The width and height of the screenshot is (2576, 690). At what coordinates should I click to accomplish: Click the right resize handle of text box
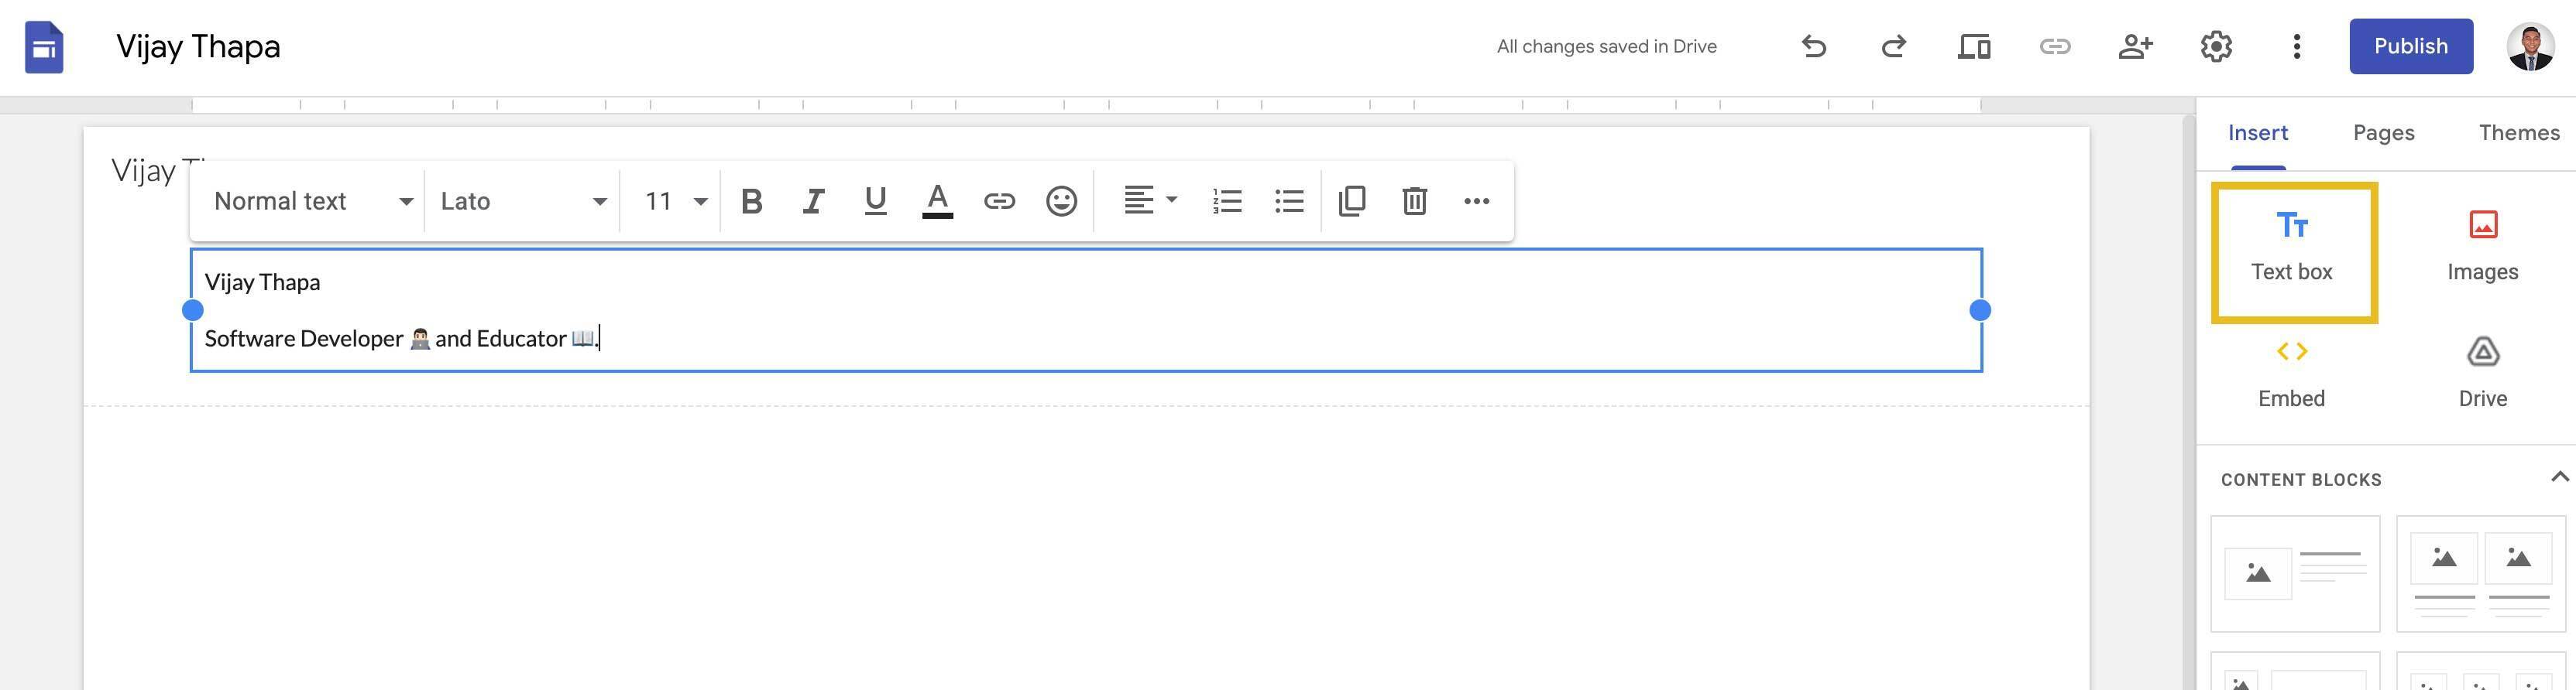(x=1979, y=310)
